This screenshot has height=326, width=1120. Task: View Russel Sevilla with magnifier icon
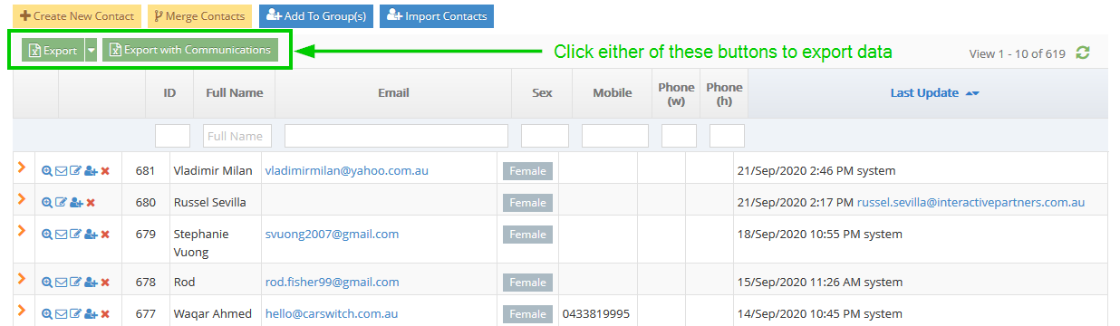coord(47,203)
